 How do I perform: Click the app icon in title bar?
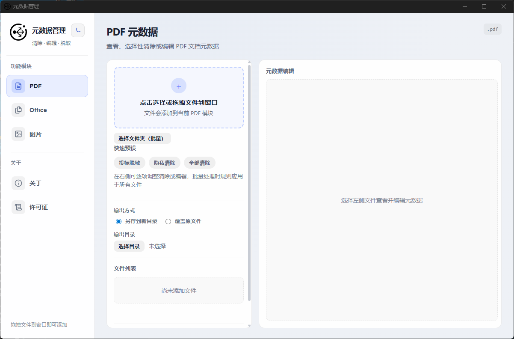(7, 6)
